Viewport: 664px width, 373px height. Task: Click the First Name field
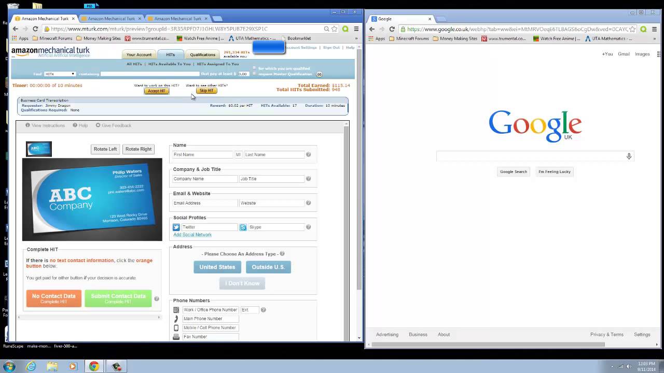(203, 154)
